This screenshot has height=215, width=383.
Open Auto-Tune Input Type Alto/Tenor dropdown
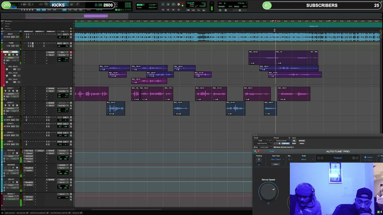pos(278,159)
